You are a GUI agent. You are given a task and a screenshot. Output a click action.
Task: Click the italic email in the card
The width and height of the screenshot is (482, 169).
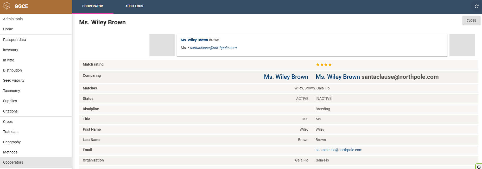click(x=213, y=48)
